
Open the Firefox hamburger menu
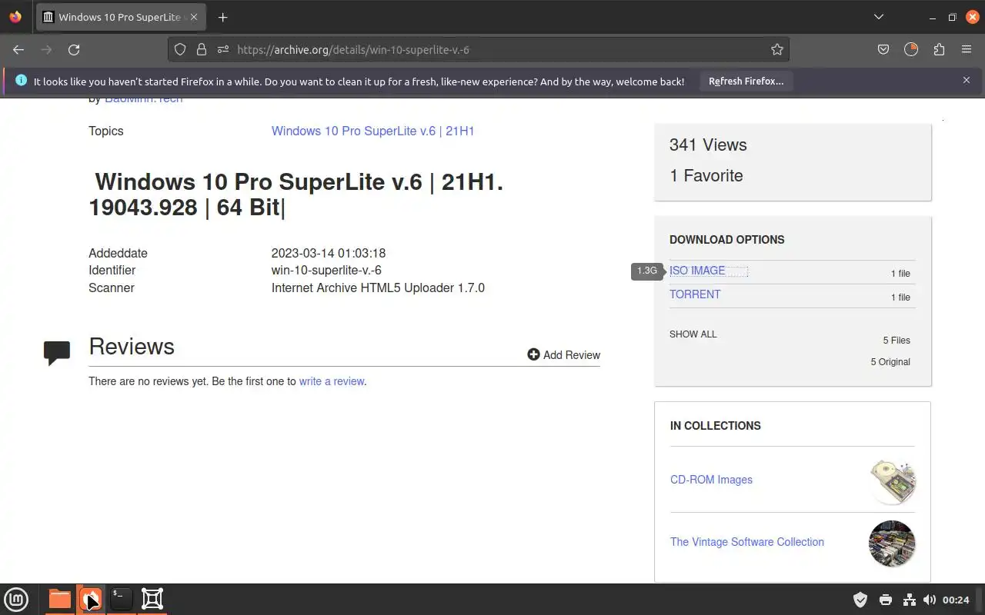(967, 49)
